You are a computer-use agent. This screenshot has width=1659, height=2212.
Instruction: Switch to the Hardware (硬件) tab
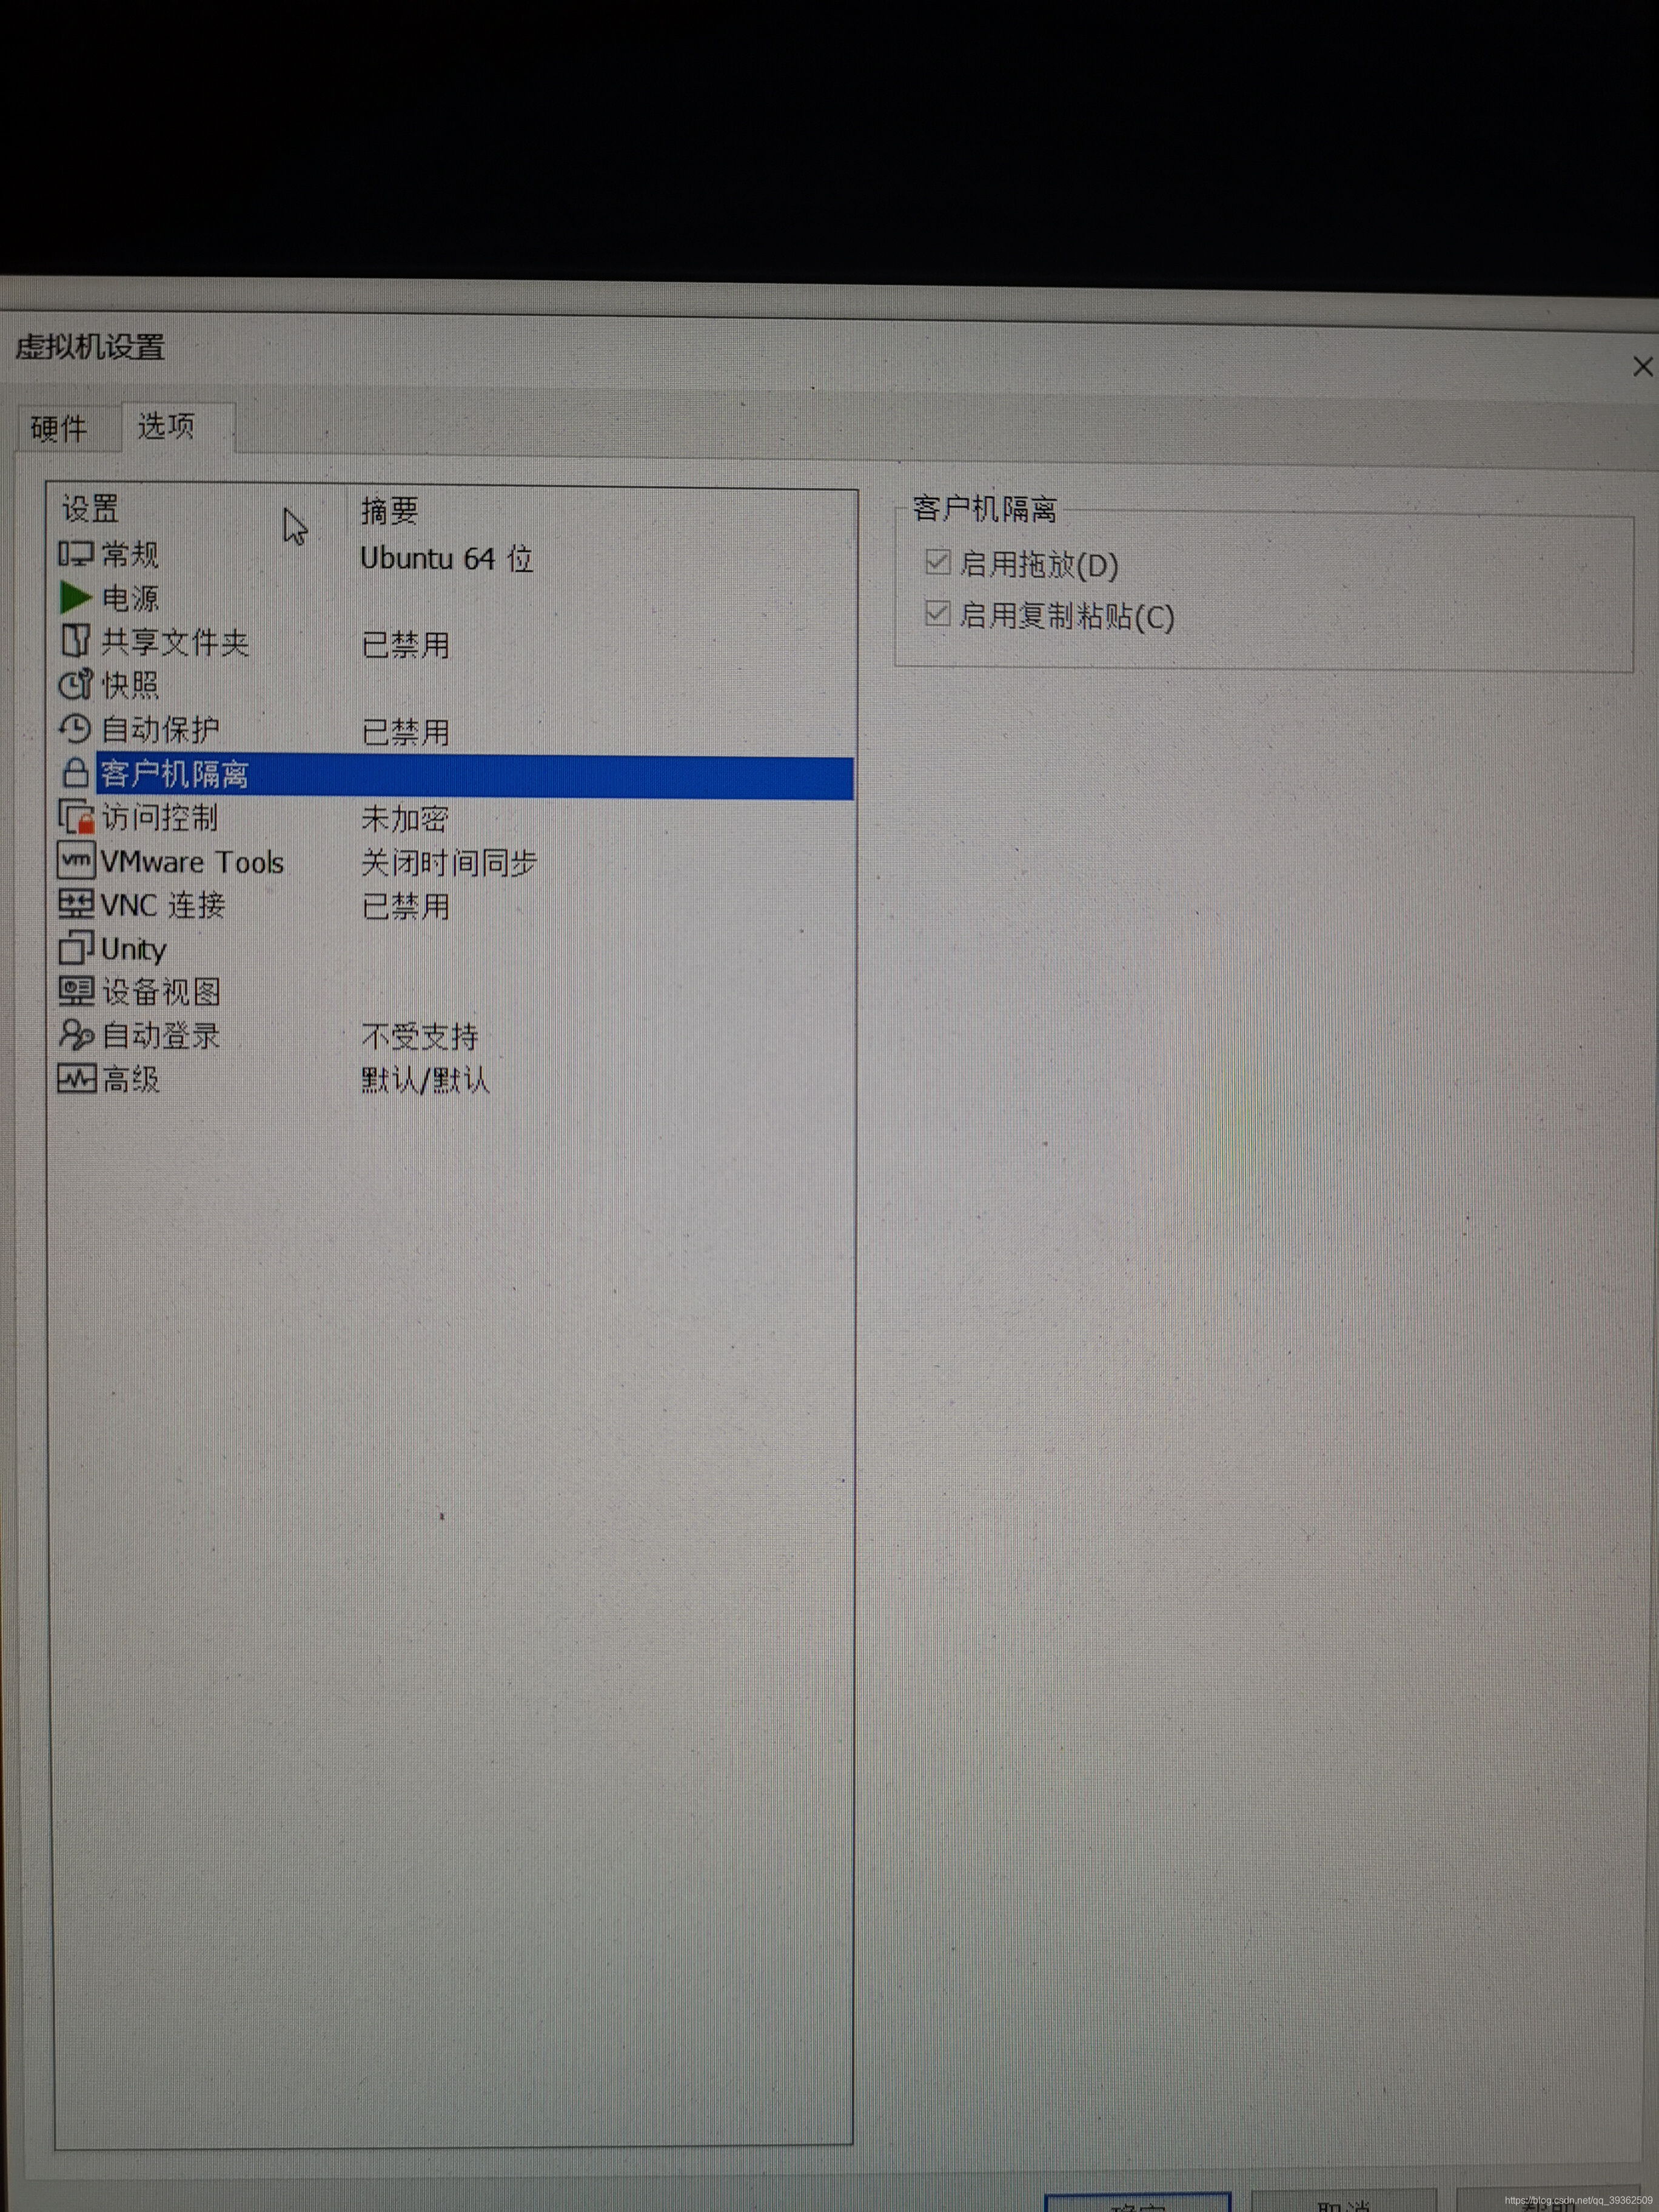59,429
